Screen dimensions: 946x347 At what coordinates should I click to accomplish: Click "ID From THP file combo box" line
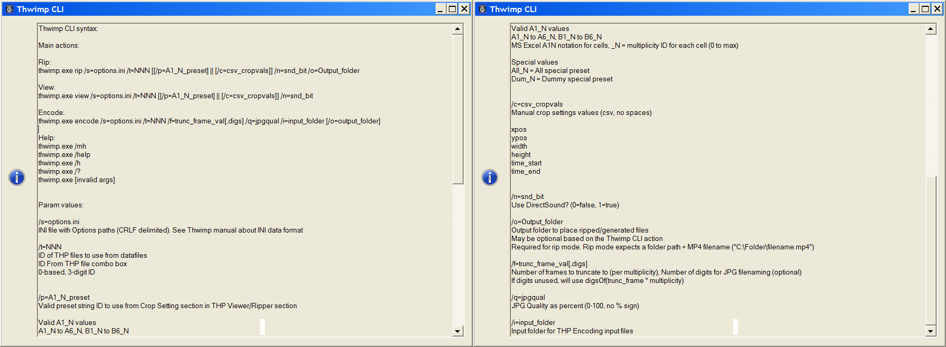click(83, 264)
